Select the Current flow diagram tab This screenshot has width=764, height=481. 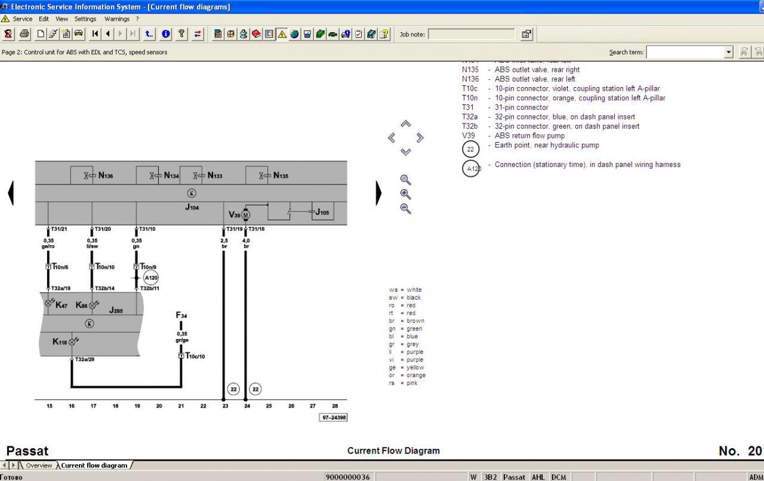[94, 465]
